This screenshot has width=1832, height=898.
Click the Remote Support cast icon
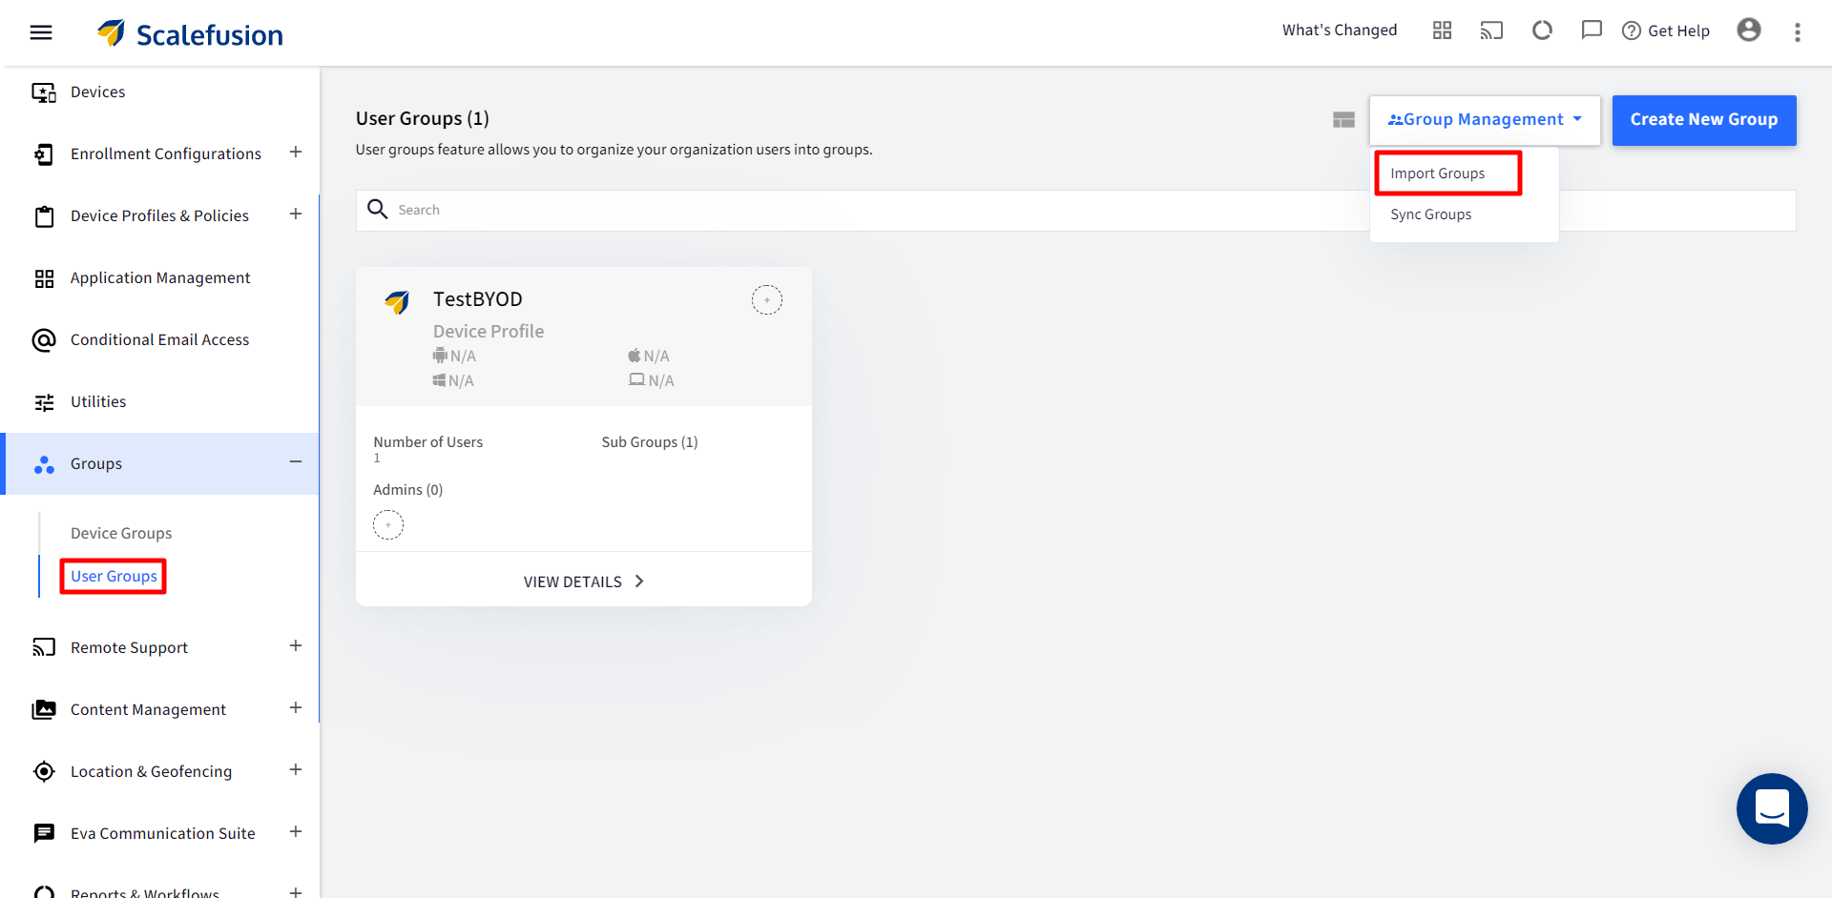pos(44,647)
